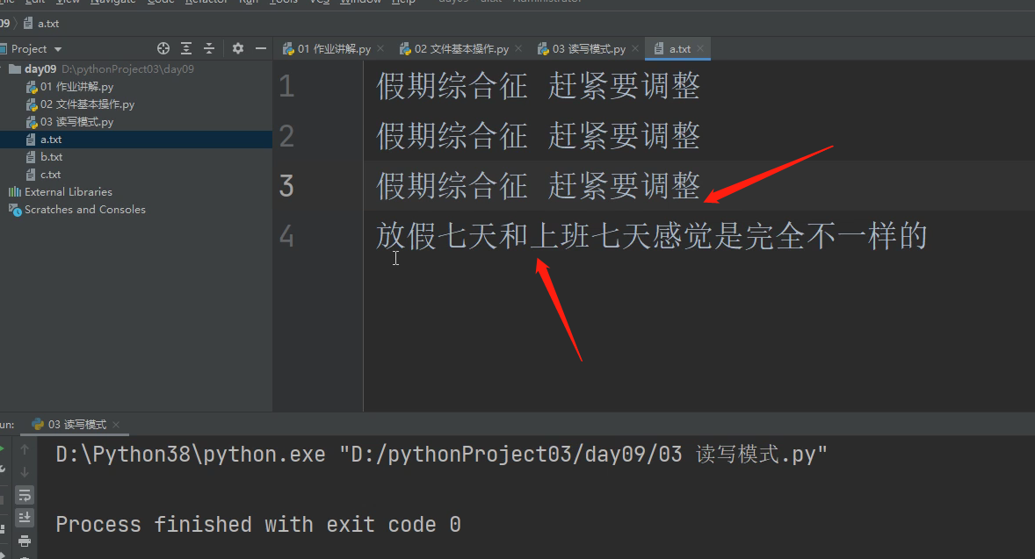The height and width of the screenshot is (559, 1035).
Task: Select External Libraries in project tree
Action: point(61,192)
